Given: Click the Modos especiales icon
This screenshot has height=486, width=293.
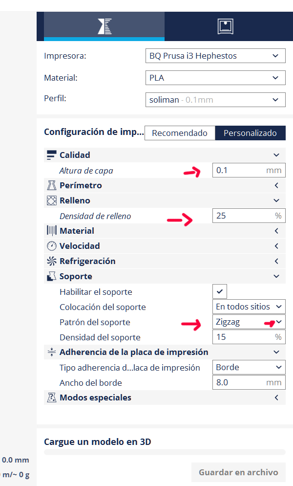Looking at the screenshot, I should [x=52, y=398].
